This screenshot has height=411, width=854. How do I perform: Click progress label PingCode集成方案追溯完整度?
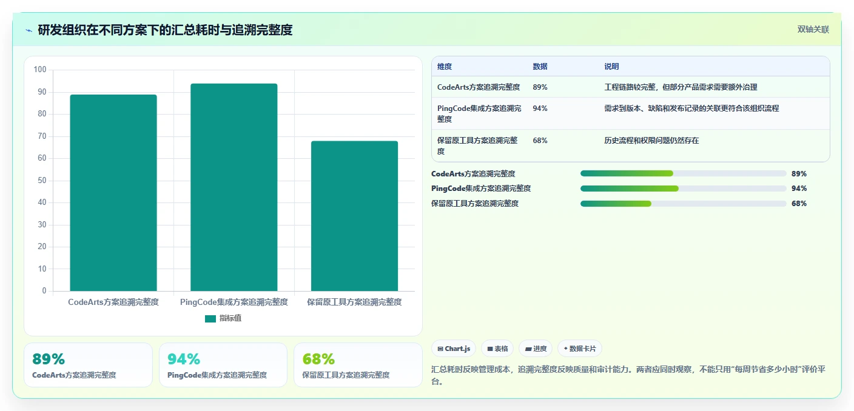(481, 189)
